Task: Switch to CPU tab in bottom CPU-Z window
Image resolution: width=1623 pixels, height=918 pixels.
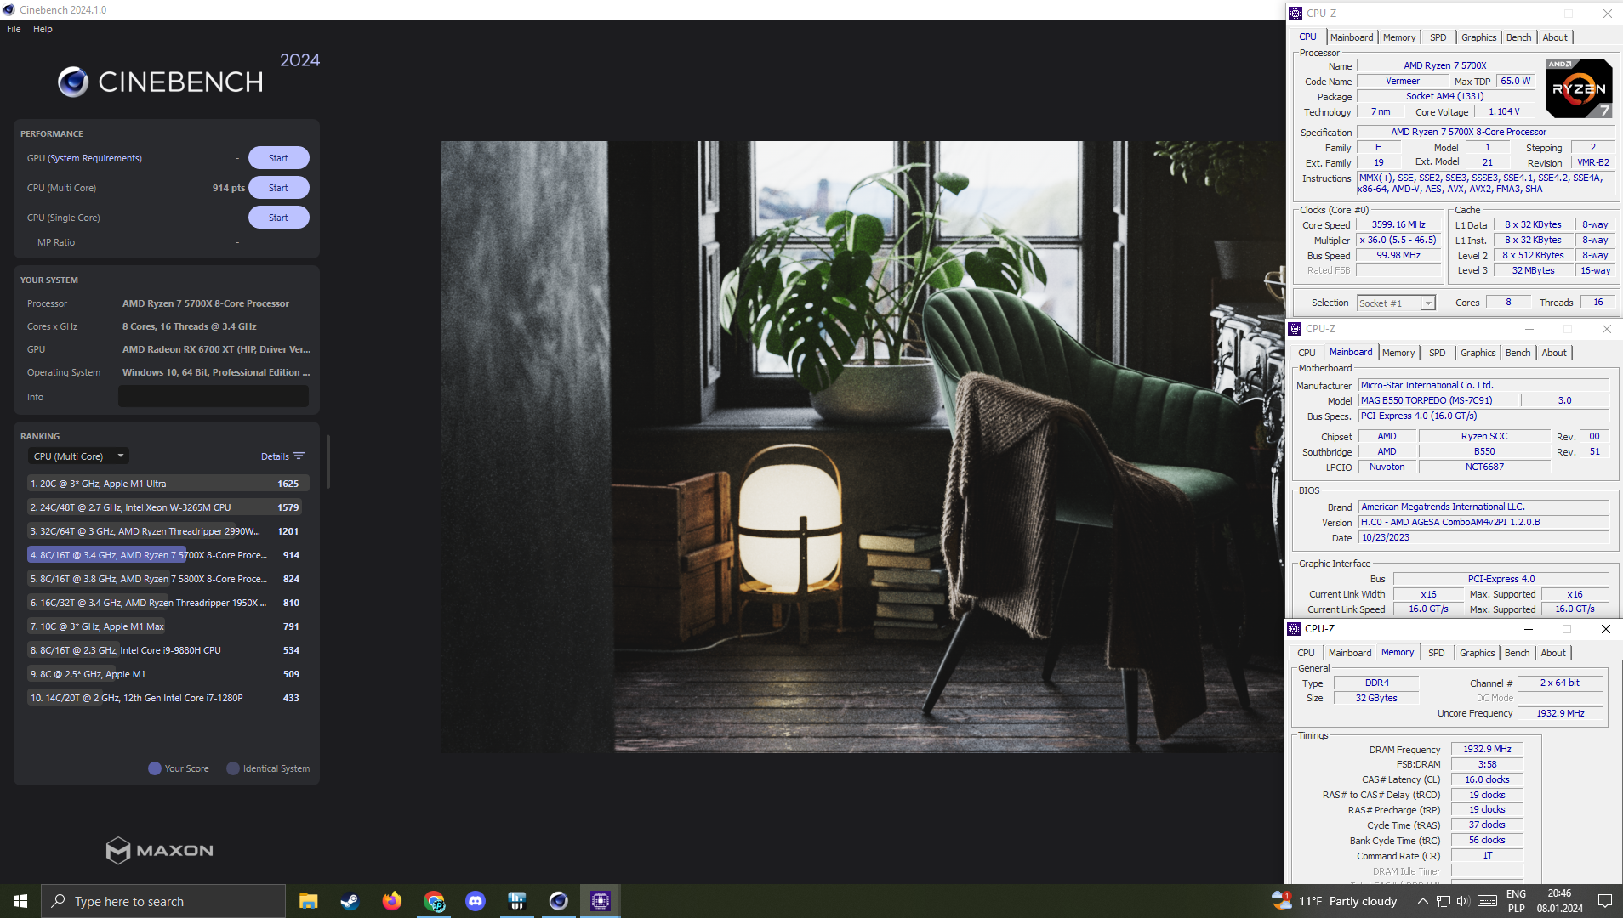Action: [1306, 653]
